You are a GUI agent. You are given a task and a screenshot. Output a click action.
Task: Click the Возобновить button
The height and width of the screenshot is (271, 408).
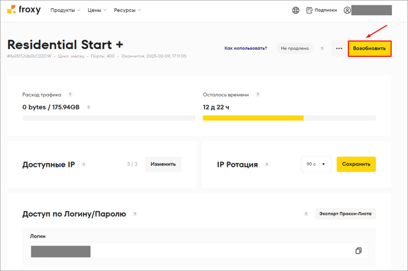coord(369,49)
